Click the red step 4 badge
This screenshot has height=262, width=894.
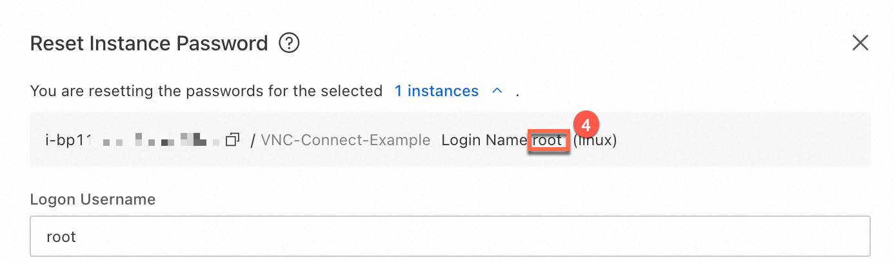[x=586, y=125]
